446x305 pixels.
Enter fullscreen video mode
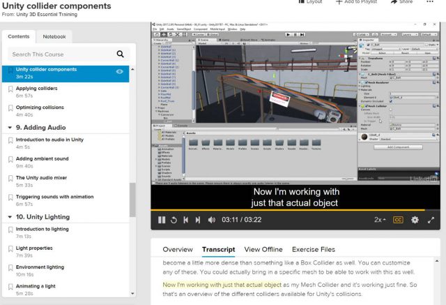point(431,220)
